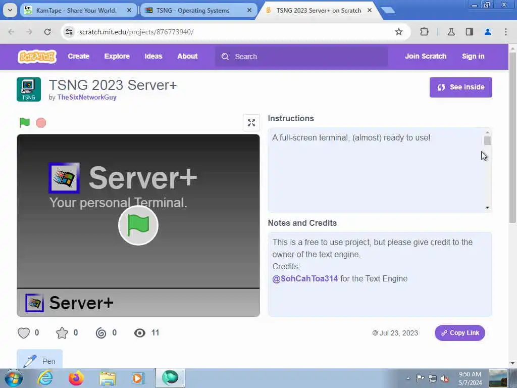This screenshot has height=388, width=517.
Task: Click the green flag above the stage
Action: tap(25, 122)
